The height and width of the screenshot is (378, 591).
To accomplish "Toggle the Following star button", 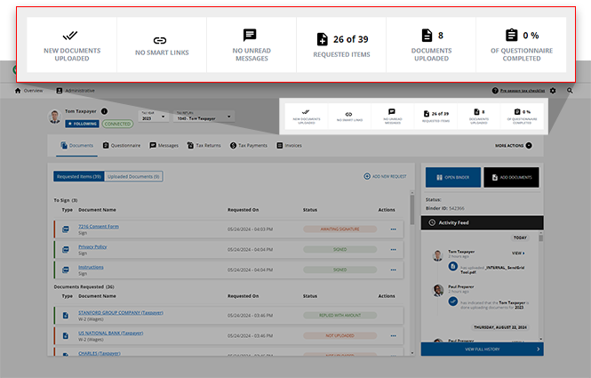I will tap(82, 124).
